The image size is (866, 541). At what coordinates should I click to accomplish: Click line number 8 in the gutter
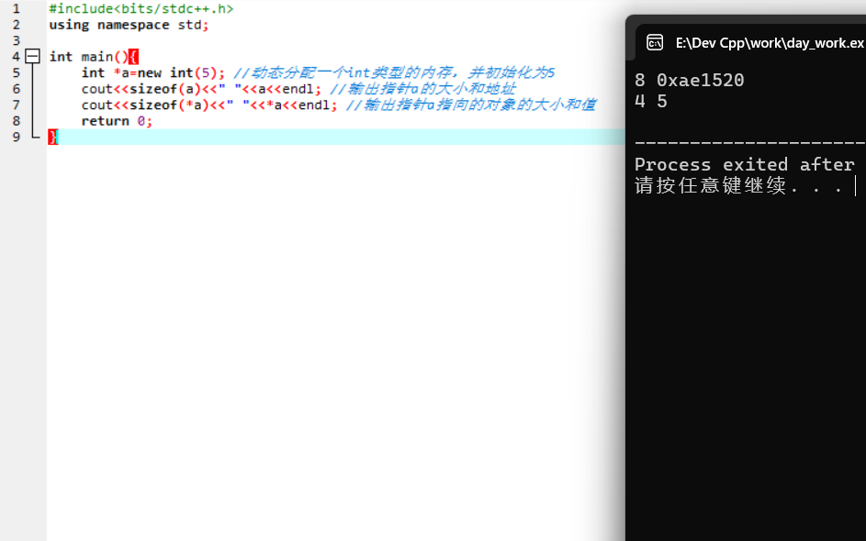click(x=16, y=121)
